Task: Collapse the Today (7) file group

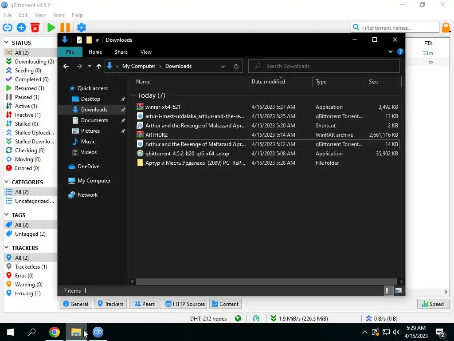Action: click(133, 95)
